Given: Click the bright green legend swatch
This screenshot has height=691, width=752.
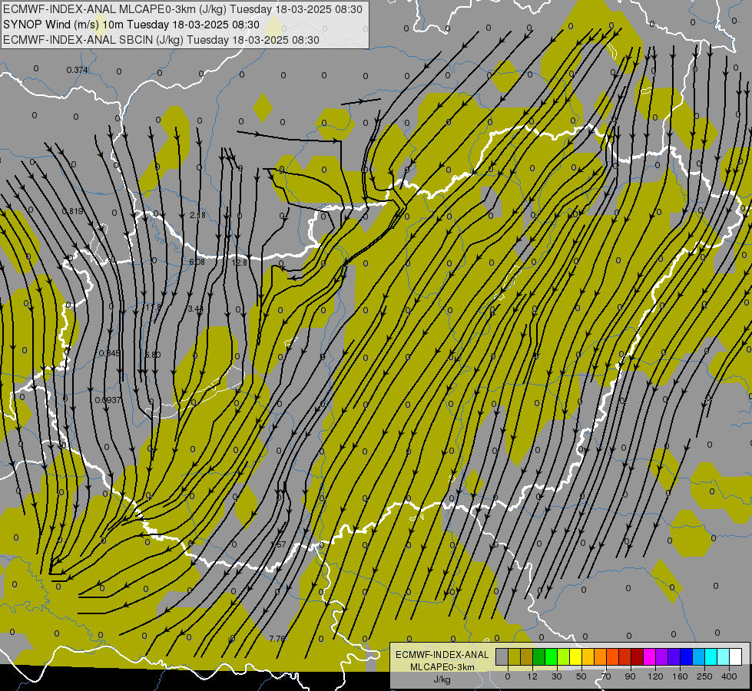Looking at the screenshot, I should pyautogui.click(x=551, y=656).
